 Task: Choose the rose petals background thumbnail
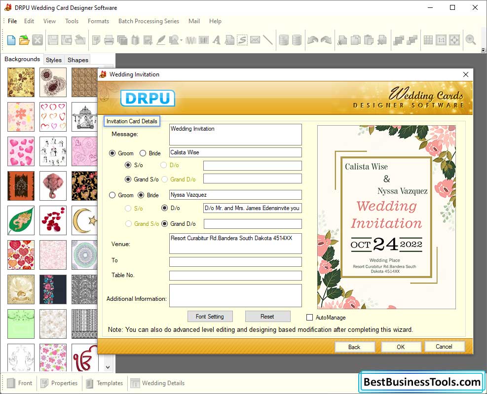(53, 220)
